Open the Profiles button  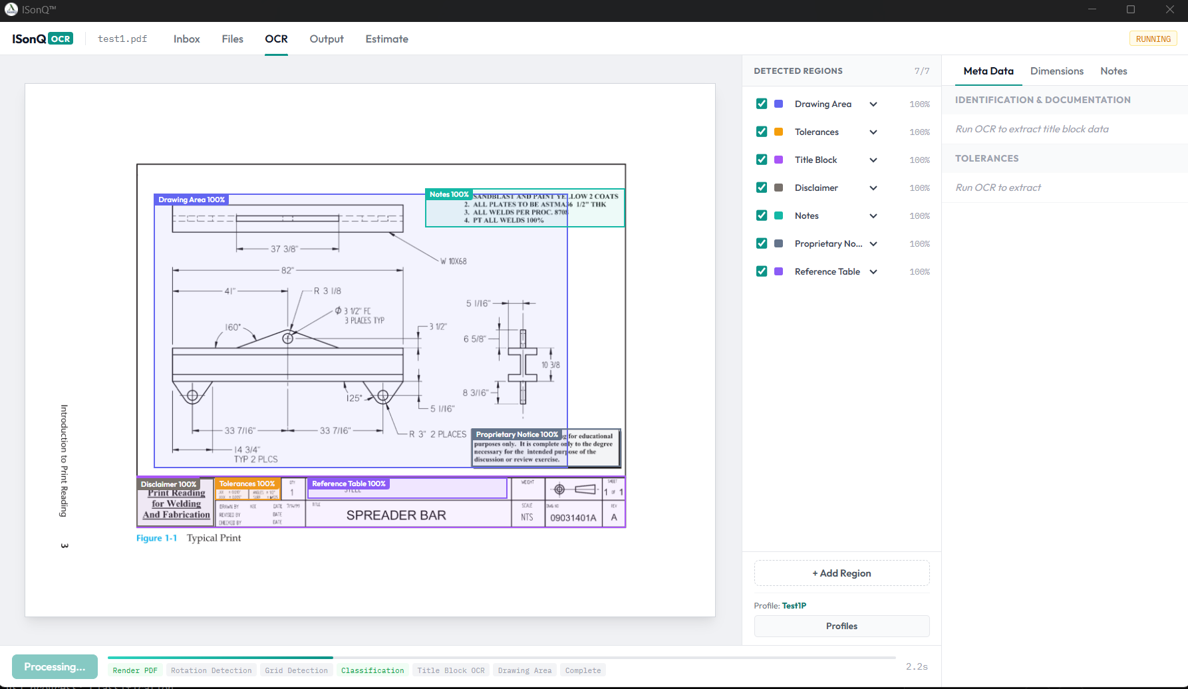click(x=841, y=626)
